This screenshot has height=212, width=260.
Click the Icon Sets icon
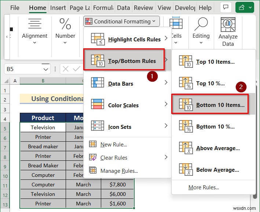(x=98, y=126)
